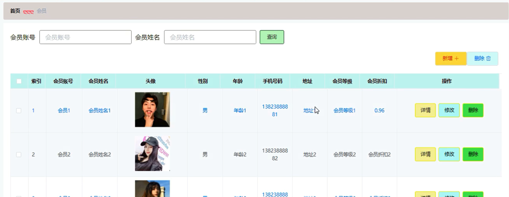509x197 pixels.
Task: Click the 会员姓名2 name cell
Action: click(100, 155)
